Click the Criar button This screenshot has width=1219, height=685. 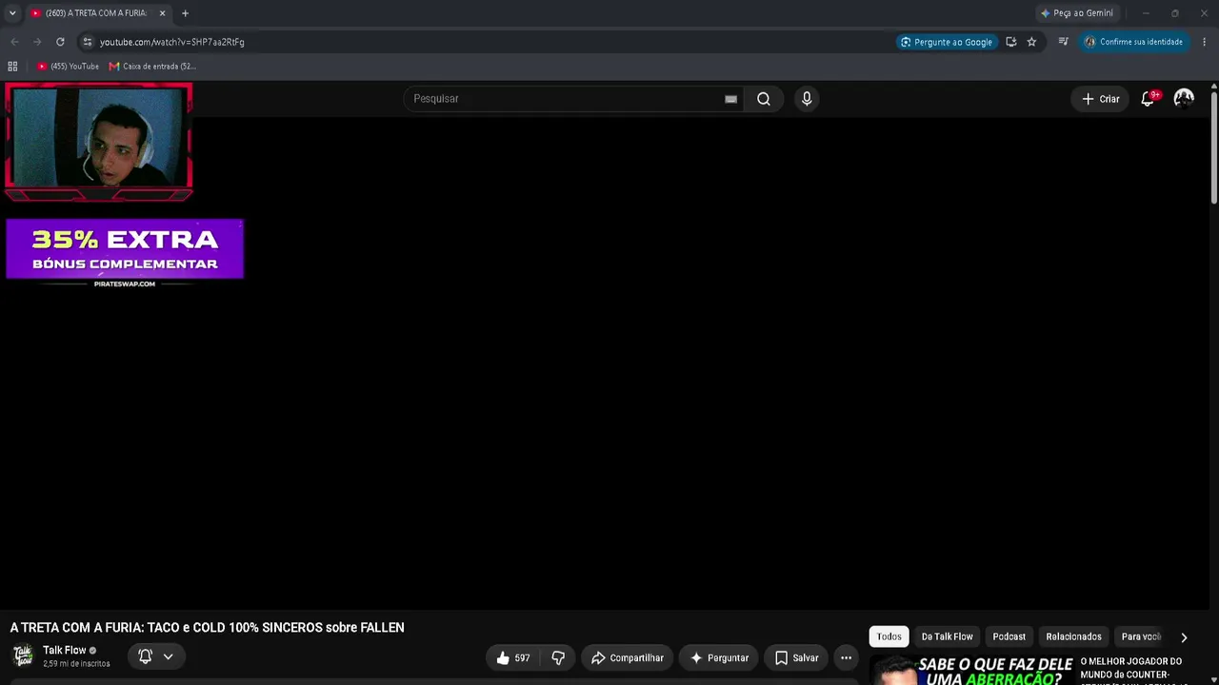click(x=1100, y=99)
